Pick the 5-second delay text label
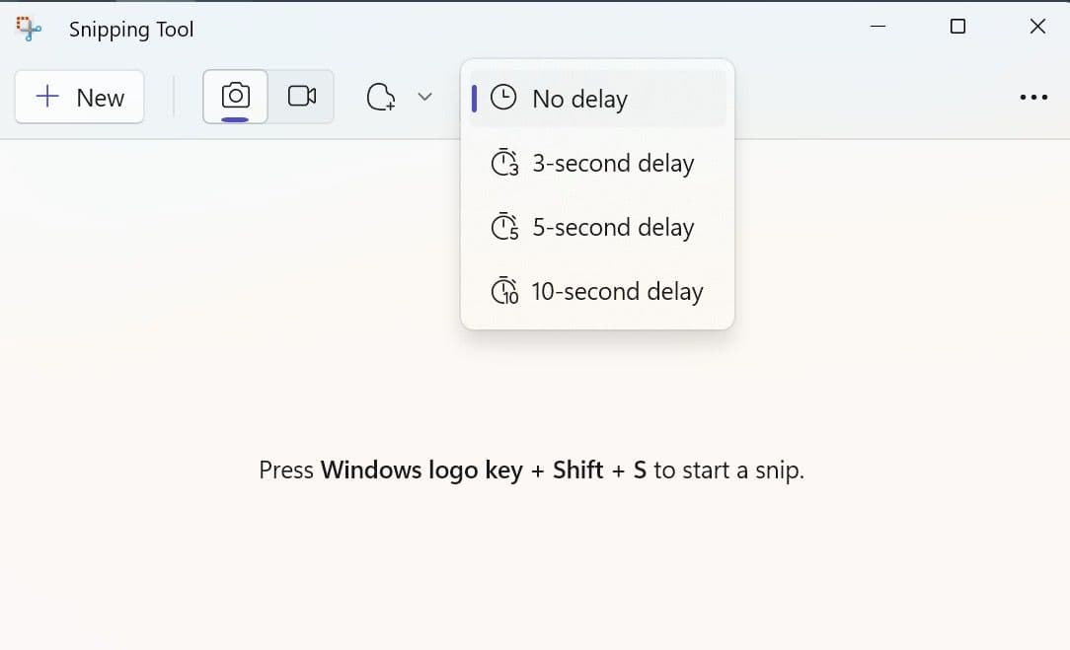The height and width of the screenshot is (650, 1070). coord(613,227)
